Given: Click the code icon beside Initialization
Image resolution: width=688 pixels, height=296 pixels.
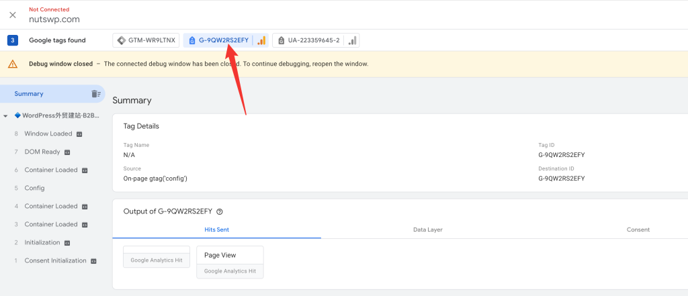Looking at the screenshot, I should click(67, 243).
